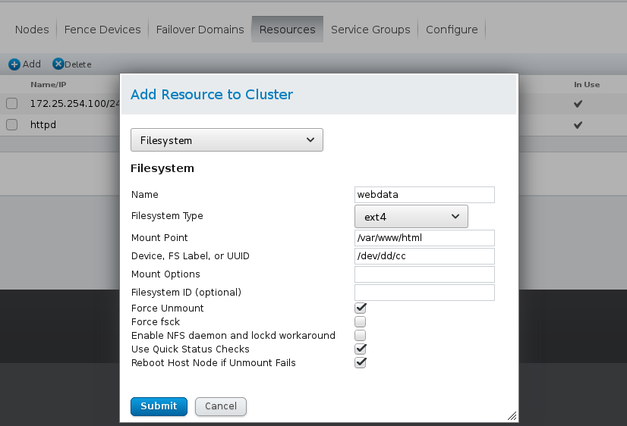Focus the Filesystem ID (optional) field

coord(424,293)
